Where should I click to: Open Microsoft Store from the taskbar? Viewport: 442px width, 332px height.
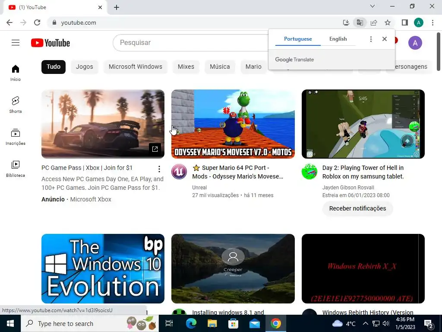point(233,323)
